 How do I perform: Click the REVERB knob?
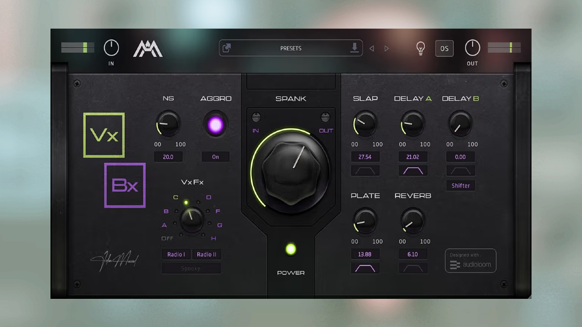413,221
